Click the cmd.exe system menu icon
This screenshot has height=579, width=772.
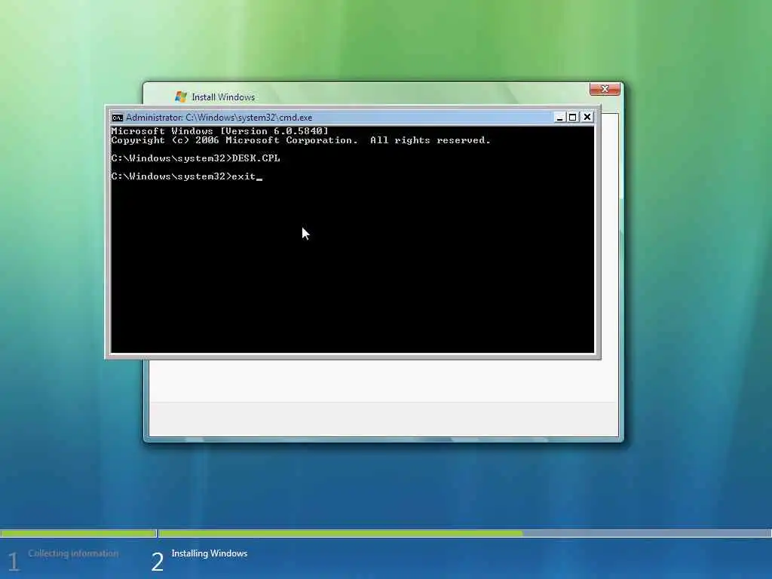pos(117,118)
